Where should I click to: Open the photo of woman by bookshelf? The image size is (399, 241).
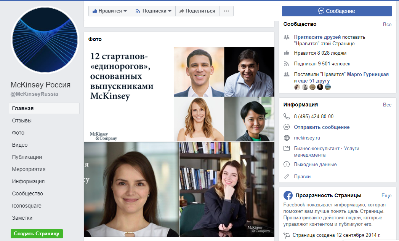[227, 189]
